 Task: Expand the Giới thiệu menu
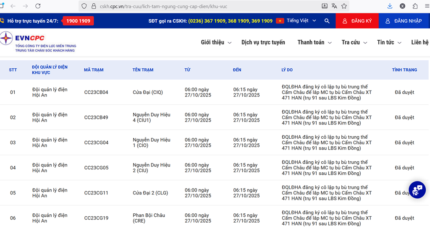point(216,42)
